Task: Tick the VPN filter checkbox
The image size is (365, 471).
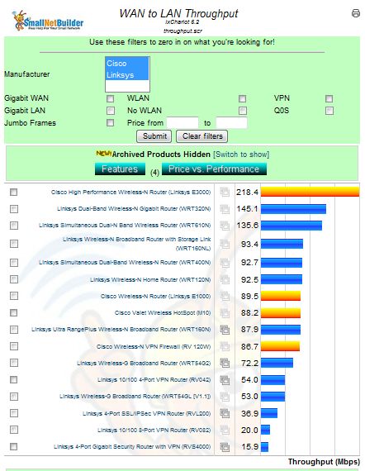Action: click(x=329, y=98)
